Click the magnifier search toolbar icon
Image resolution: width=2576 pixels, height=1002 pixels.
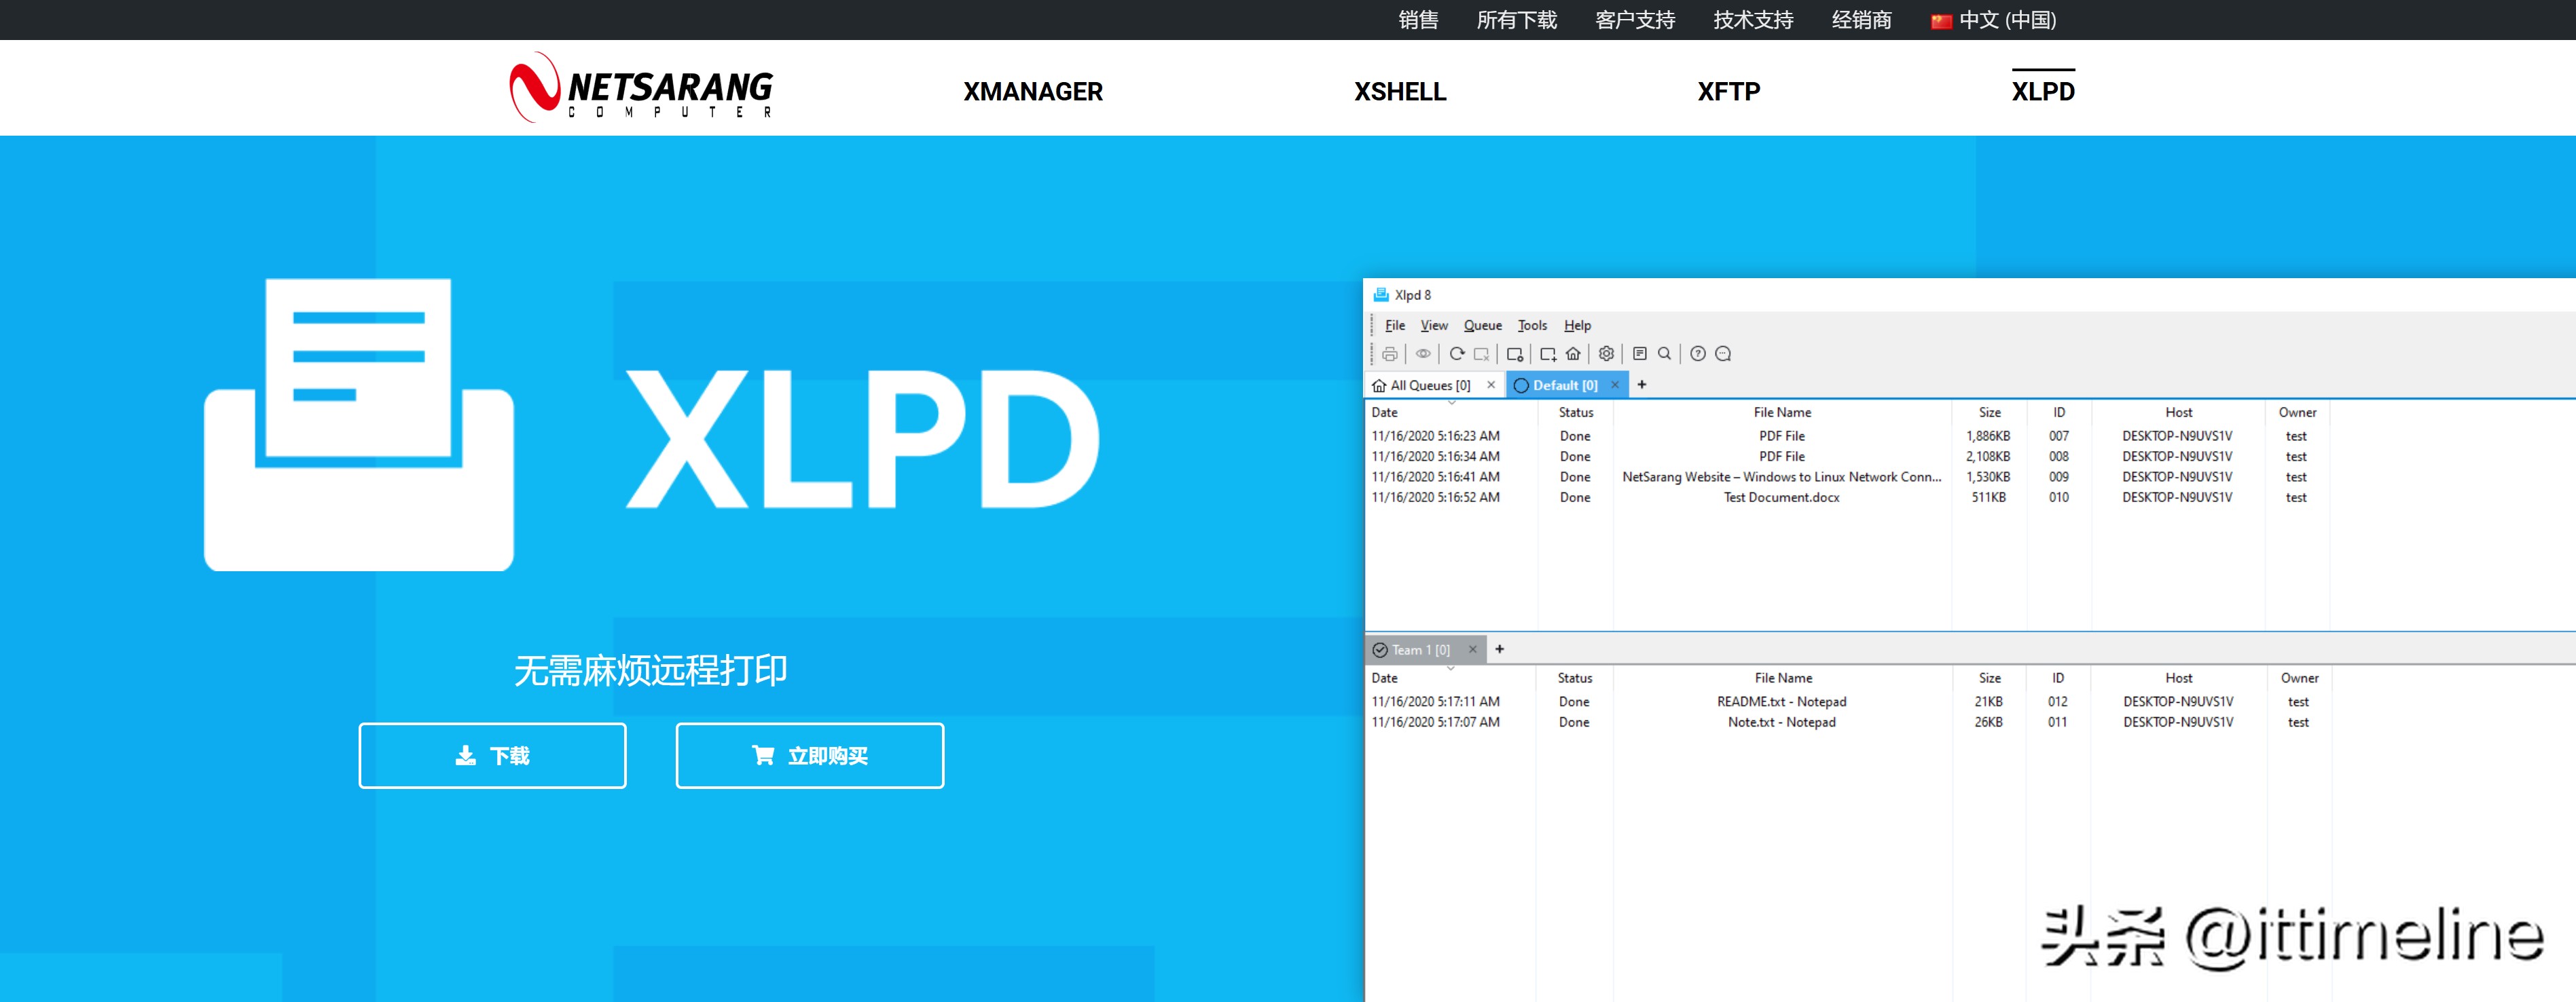tap(1665, 353)
